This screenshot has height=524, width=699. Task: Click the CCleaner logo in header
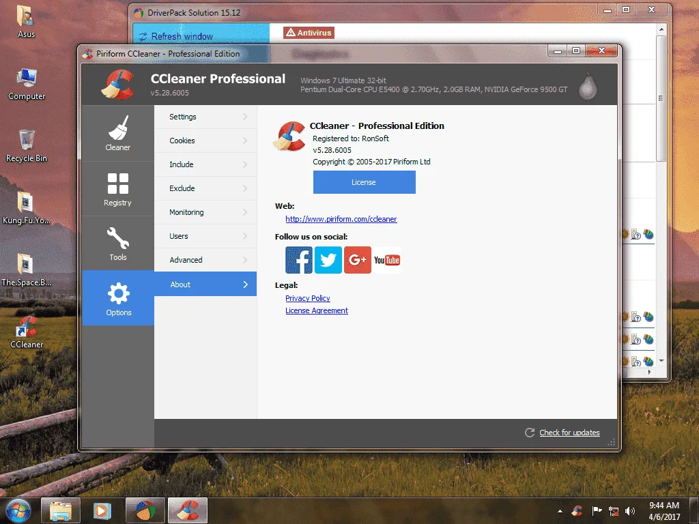[117, 84]
